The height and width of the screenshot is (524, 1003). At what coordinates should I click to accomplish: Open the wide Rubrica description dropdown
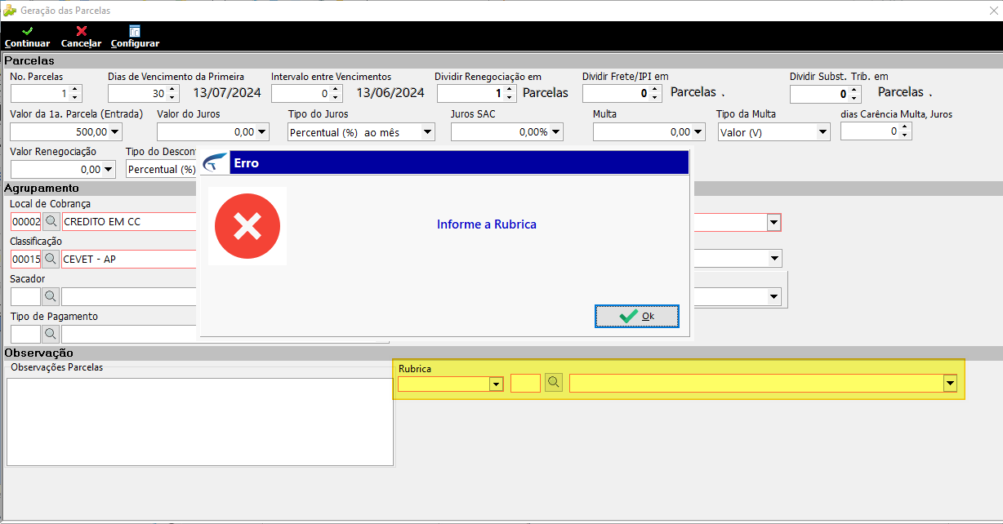950,384
